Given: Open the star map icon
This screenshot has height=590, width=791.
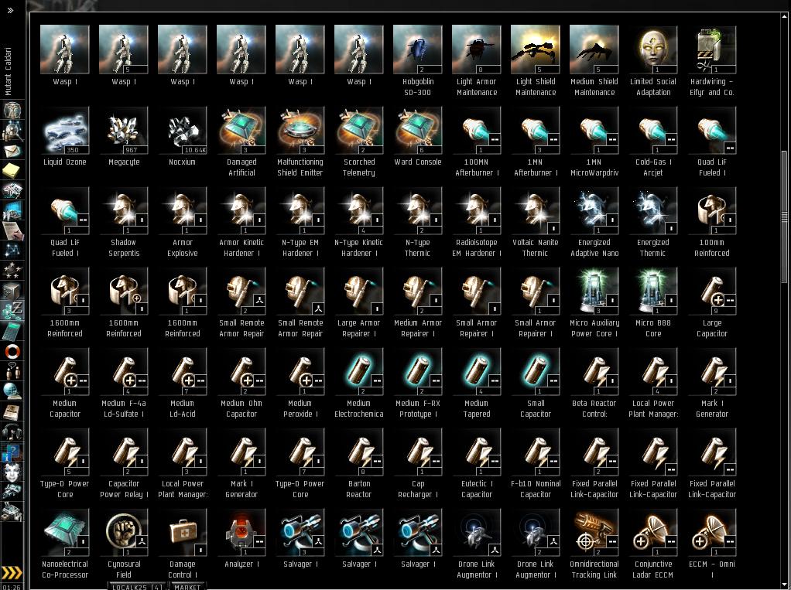Looking at the screenshot, I should click(x=12, y=250).
